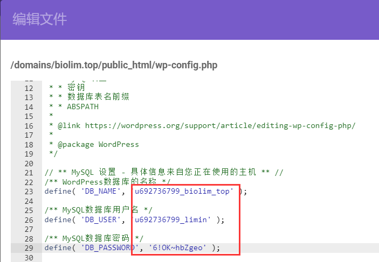Click the comment end marker on line 19
The image size is (379, 262).
53,154
